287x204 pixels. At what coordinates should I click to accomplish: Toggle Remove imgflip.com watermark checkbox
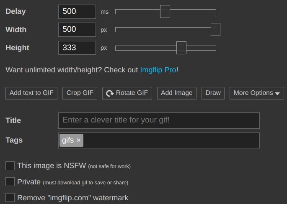point(10,198)
